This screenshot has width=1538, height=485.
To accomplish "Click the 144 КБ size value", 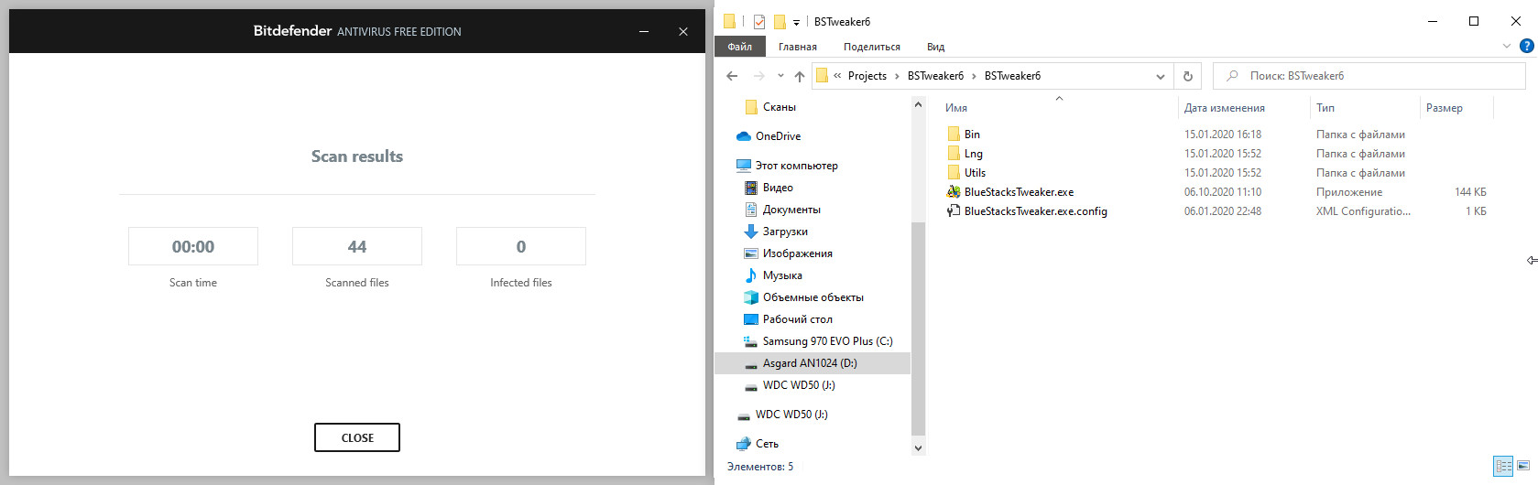I will click(1470, 192).
